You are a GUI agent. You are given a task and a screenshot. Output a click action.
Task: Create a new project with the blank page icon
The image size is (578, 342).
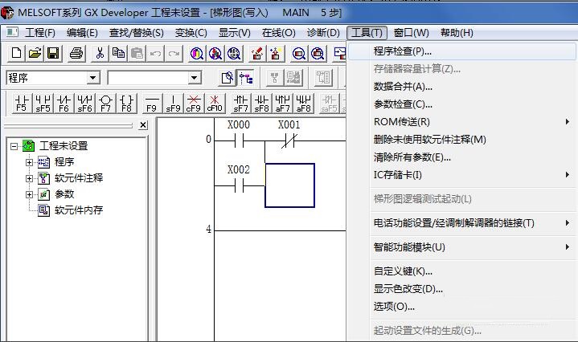(x=16, y=53)
